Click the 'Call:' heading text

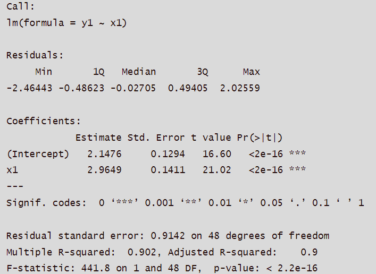click(21, 7)
